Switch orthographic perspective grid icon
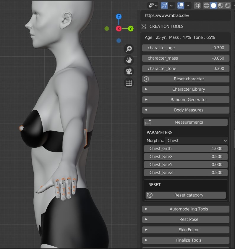The height and width of the screenshot is (249, 235). click(129, 83)
